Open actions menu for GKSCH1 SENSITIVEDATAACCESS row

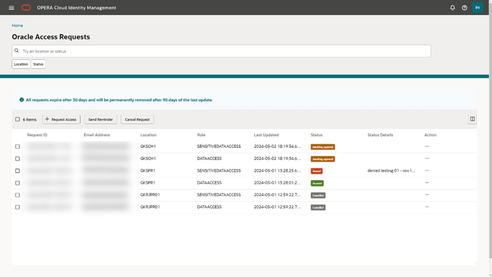tap(427, 146)
